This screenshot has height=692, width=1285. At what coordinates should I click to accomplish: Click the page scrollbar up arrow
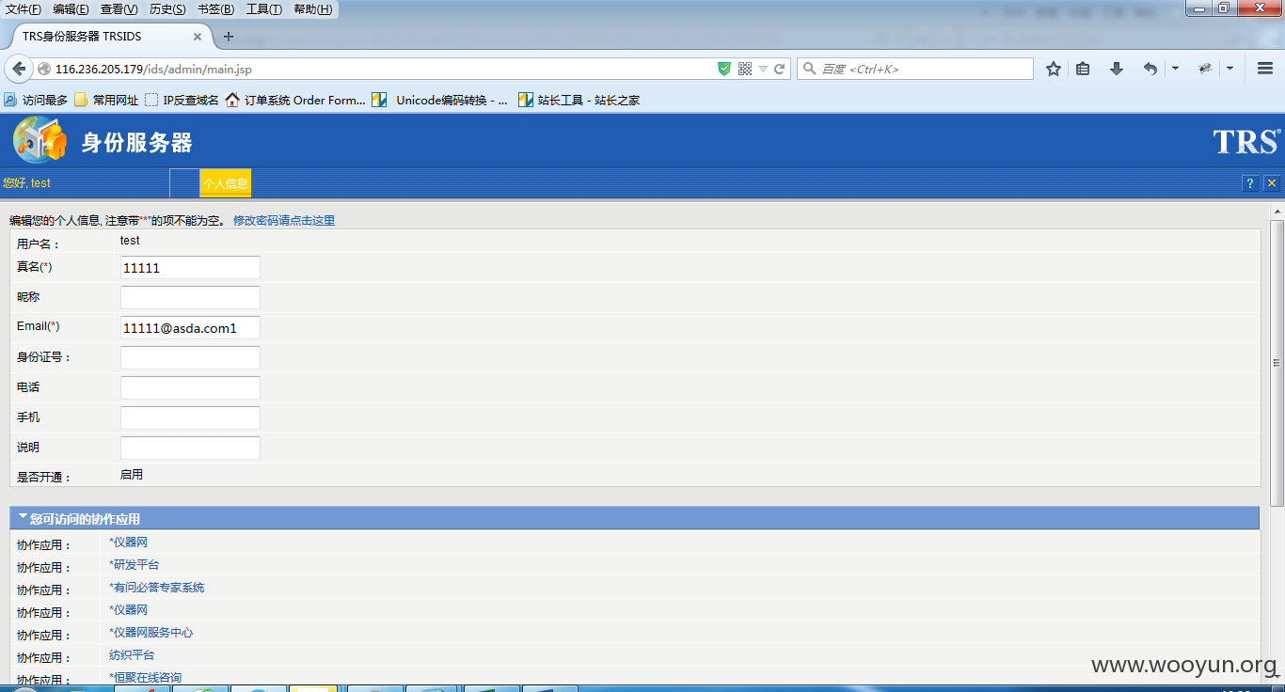[x=1277, y=211]
